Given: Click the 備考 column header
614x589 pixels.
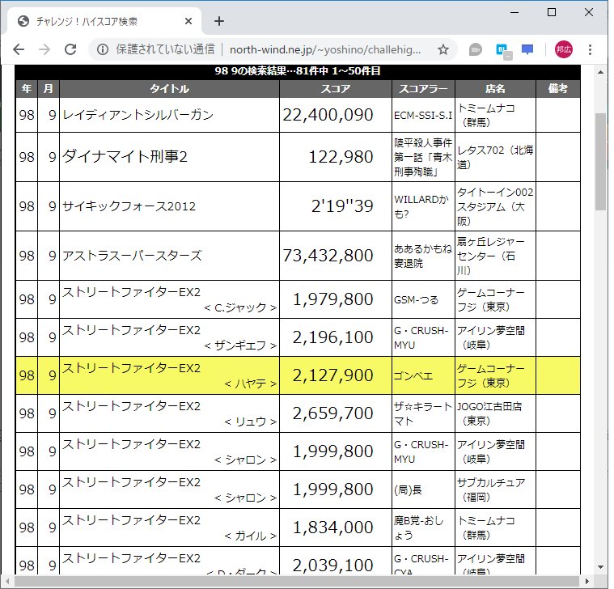Looking at the screenshot, I should coord(558,89).
